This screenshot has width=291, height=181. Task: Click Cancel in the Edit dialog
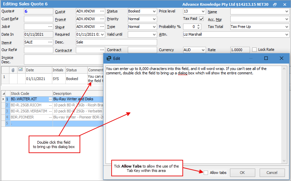coord(272,173)
